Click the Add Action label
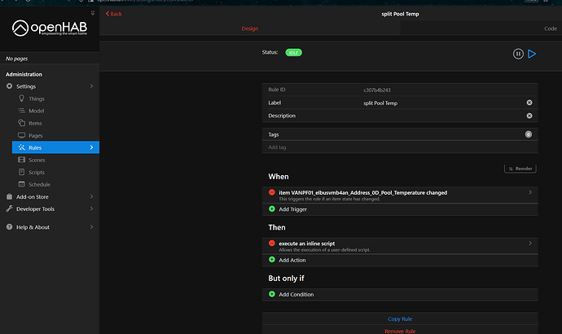562x334 pixels. coord(292,260)
